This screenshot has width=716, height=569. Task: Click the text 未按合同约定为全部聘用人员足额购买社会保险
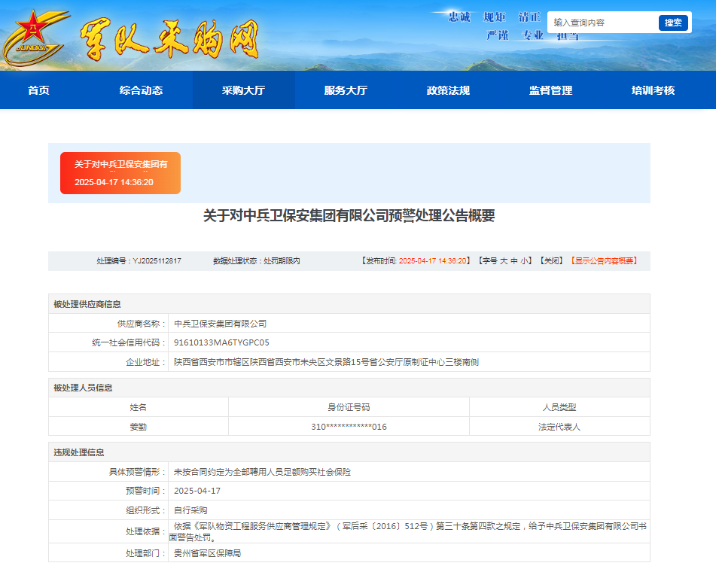262,472
